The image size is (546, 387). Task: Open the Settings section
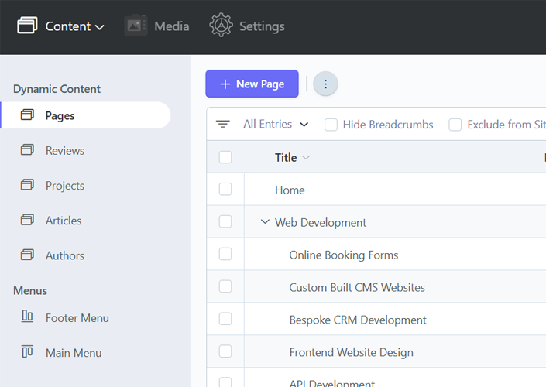[247, 26]
